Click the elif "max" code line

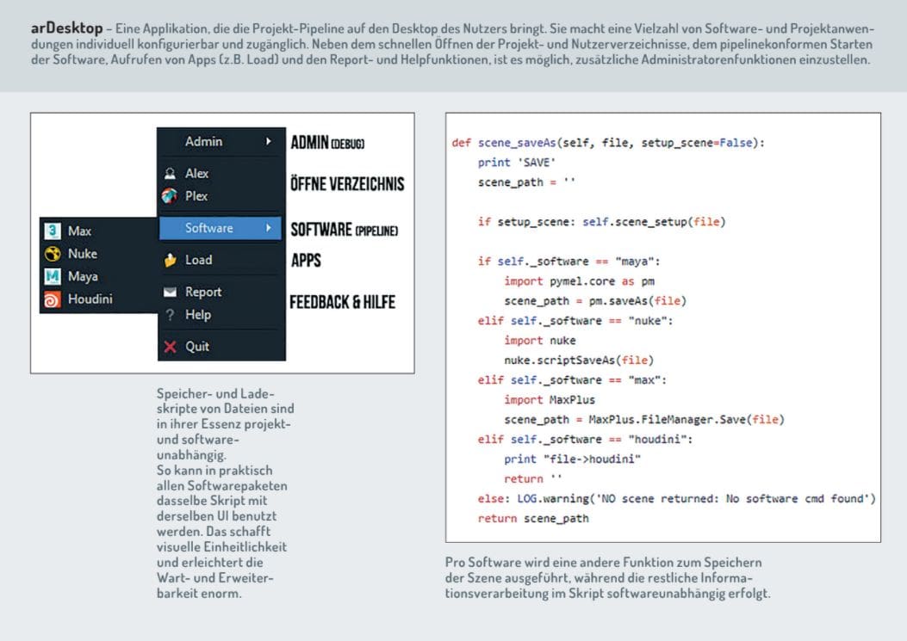point(572,380)
